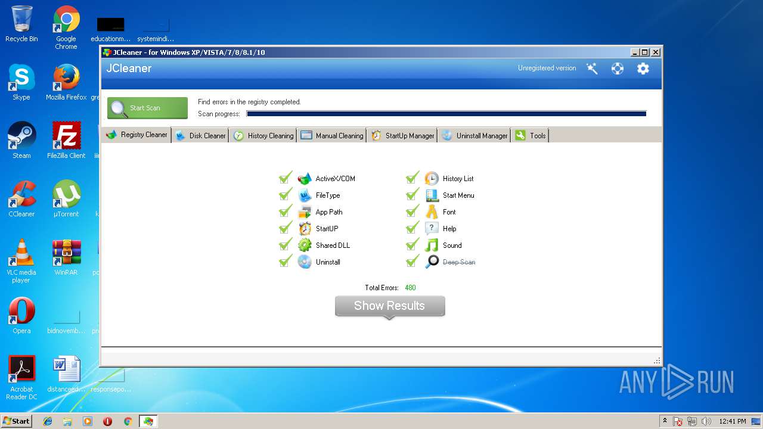Image resolution: width=763 pixels, height=429 pixels.
Task: Click the Deep Scan magnifier icon
Action: tap(432, 262)
